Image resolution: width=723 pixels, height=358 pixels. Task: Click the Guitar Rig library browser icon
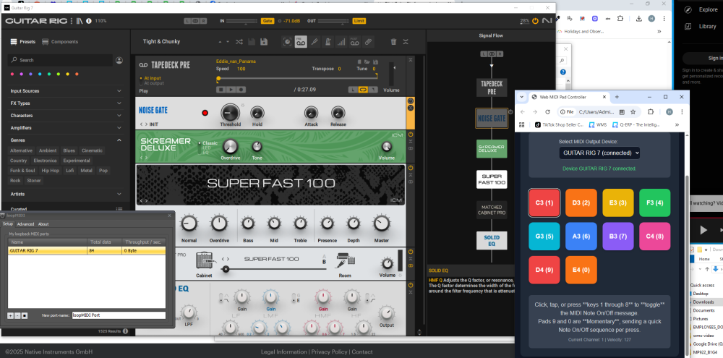pos(80,21)
